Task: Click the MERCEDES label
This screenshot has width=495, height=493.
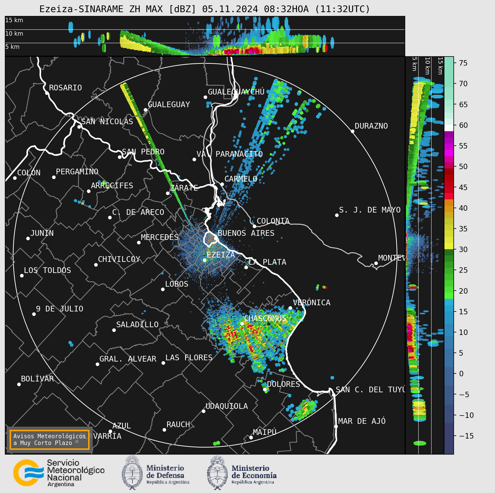Action: [x=160, y=237]
